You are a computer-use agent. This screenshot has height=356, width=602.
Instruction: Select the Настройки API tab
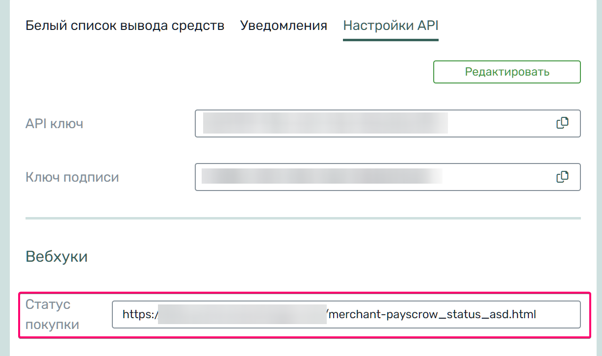coord(391,26)
